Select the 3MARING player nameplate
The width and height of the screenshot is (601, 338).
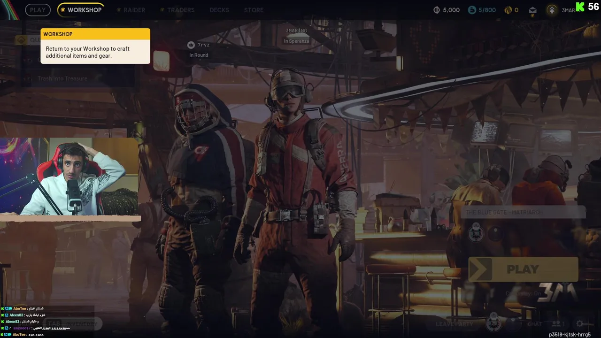296,31
